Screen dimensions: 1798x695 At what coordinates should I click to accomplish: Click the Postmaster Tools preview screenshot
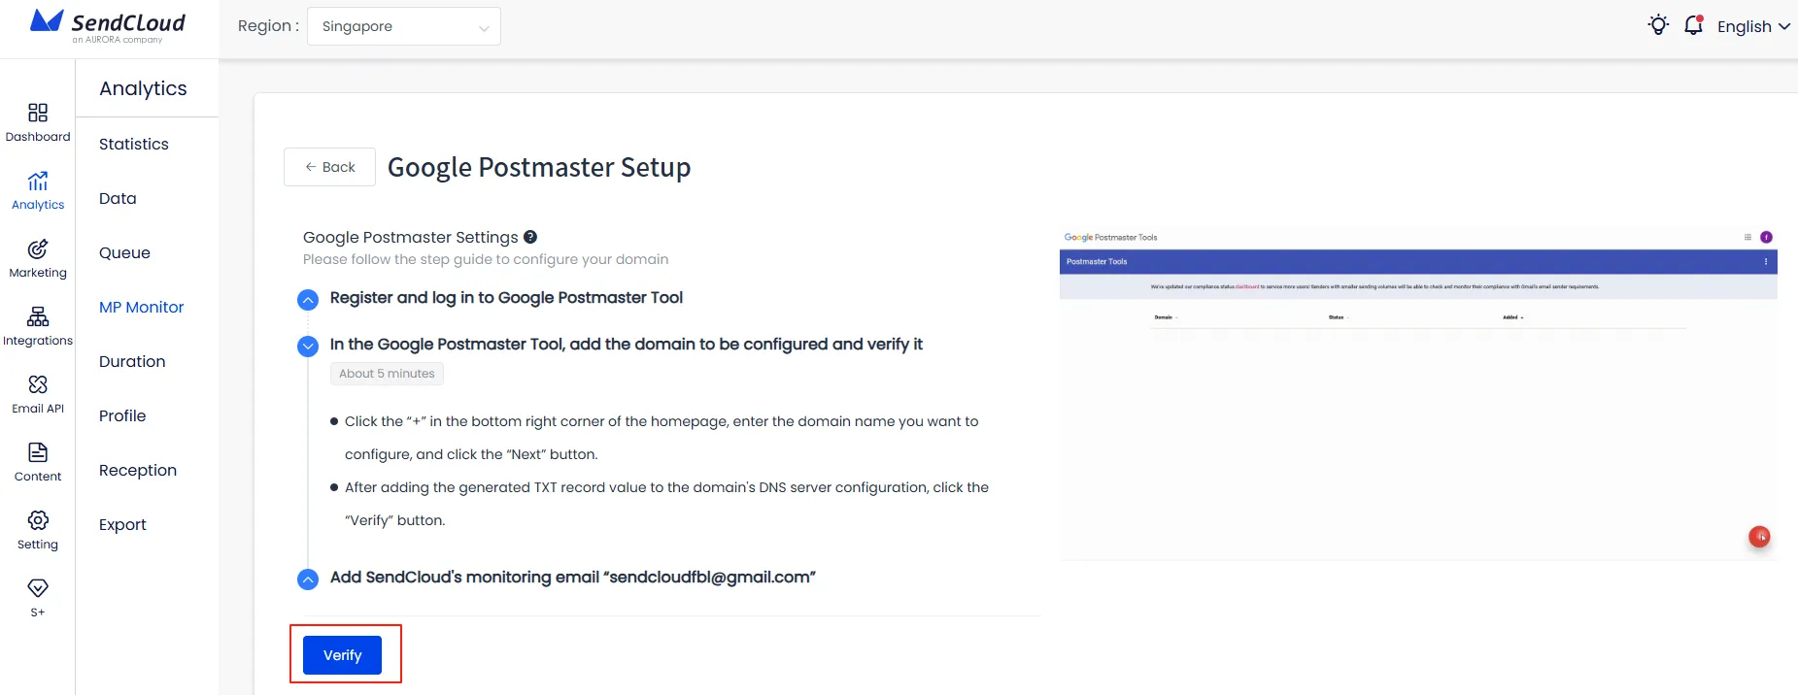click(x=1418, y=393)
